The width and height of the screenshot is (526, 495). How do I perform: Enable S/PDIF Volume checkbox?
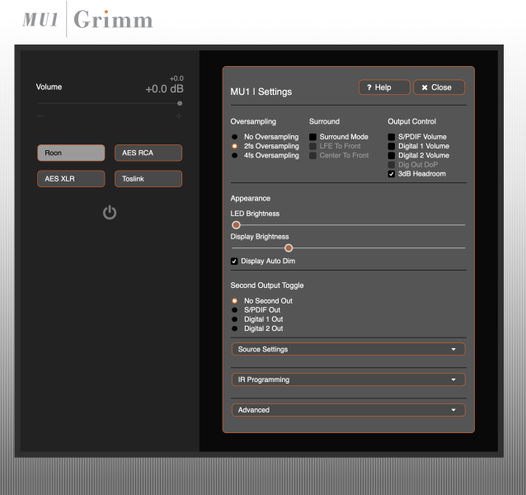(391, 137)
